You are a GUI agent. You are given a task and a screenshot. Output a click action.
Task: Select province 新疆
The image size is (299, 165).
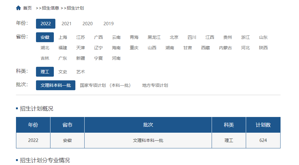81,58
